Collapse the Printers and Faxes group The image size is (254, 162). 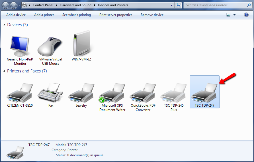coord(4,71)
